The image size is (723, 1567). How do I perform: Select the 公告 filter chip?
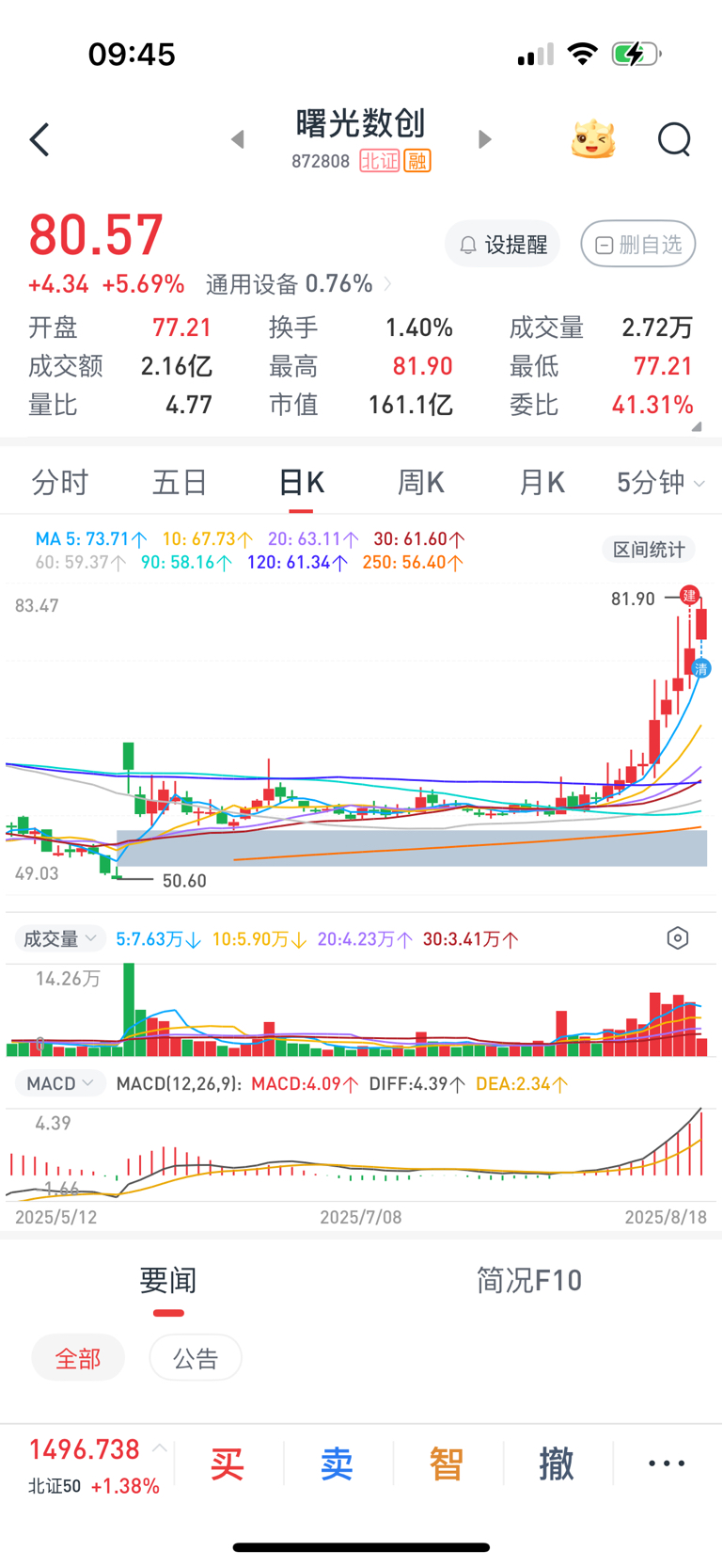pos(196,1358)
